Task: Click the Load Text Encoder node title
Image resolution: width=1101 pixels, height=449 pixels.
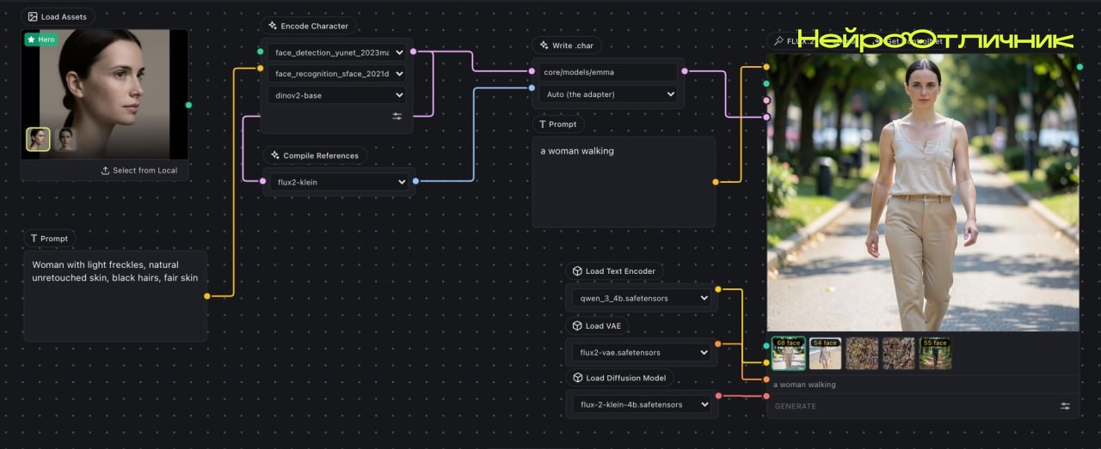Action: tap(620, 271)
